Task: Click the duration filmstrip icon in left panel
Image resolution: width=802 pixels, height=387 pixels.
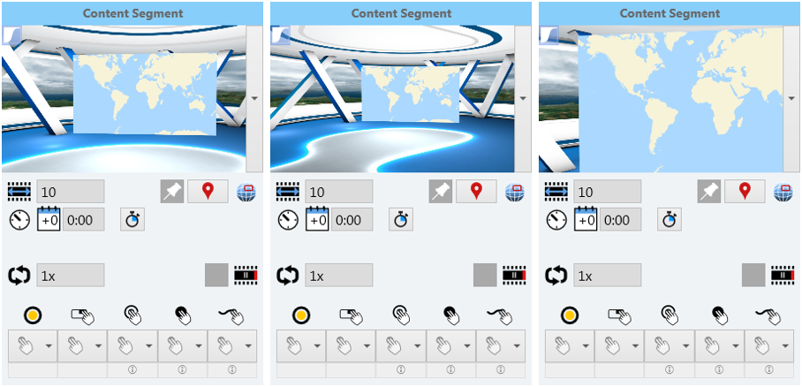Action: pos(19,192)
